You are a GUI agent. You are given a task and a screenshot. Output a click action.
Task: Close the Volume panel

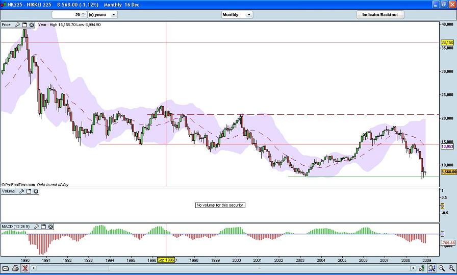(36, 191)
